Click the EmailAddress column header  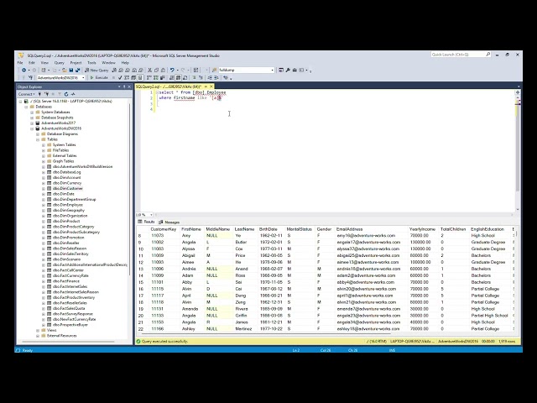point(349,229)
